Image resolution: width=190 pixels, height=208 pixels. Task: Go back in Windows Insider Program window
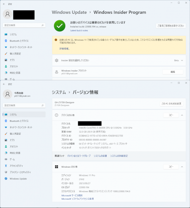click(4, 4)
